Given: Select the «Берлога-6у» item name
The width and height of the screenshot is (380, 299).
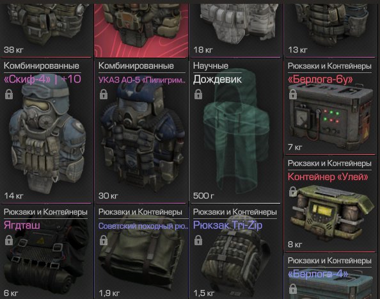Looking at the screenshot, I should tap(320, 79).
